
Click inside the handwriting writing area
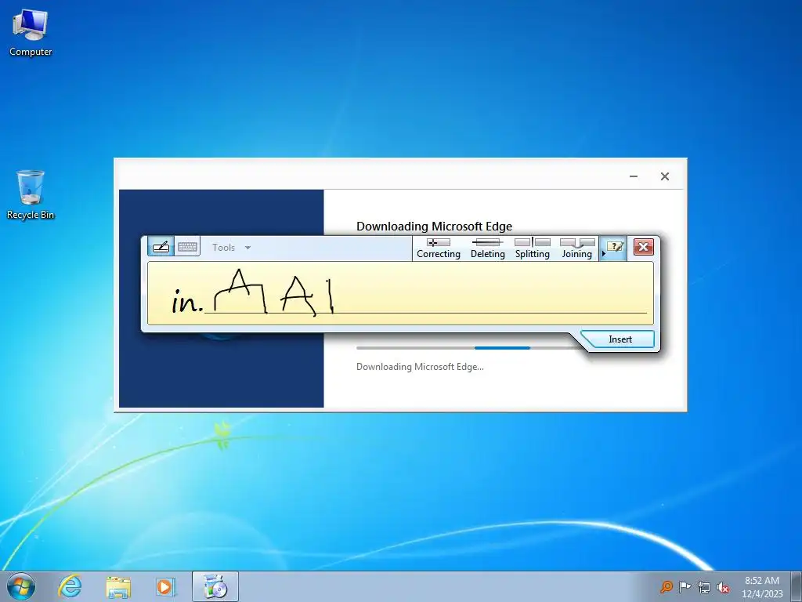point(400,293)
